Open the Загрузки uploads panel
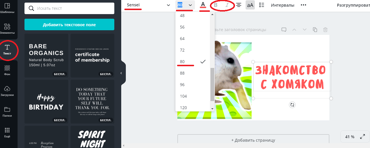Viewport: 370px width, 148px height. click(x=7, y=91)
